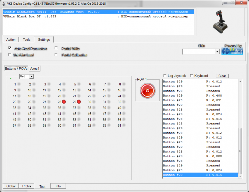Click the small green status dot
The width and height of the screenshot is (249, 192).
(11, 78)
